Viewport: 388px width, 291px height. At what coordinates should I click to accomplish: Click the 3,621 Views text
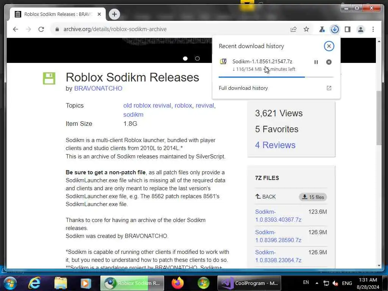click(278, 113)
